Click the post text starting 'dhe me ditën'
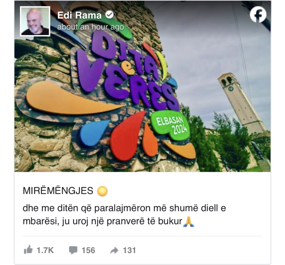The height and width of the screenshot is (265, 285). pos(124,215)
